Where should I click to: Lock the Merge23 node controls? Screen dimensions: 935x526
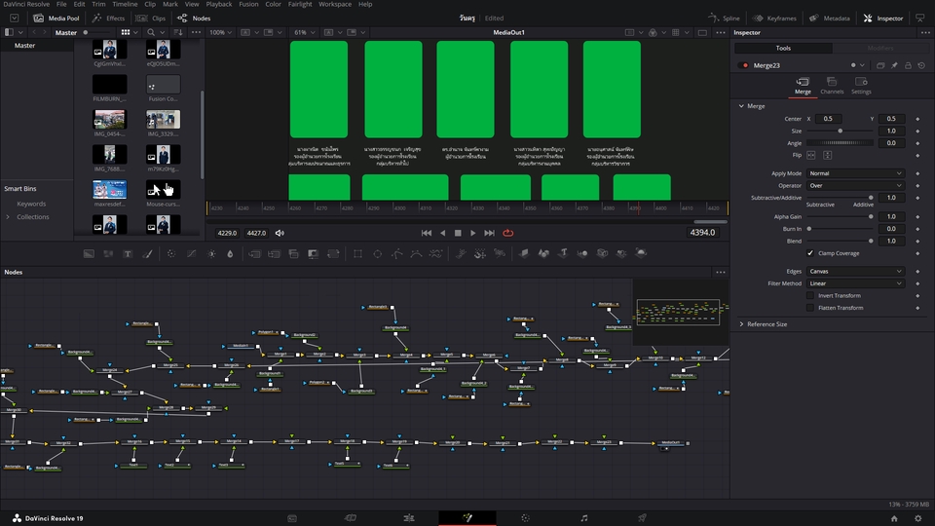pos(908,65)
